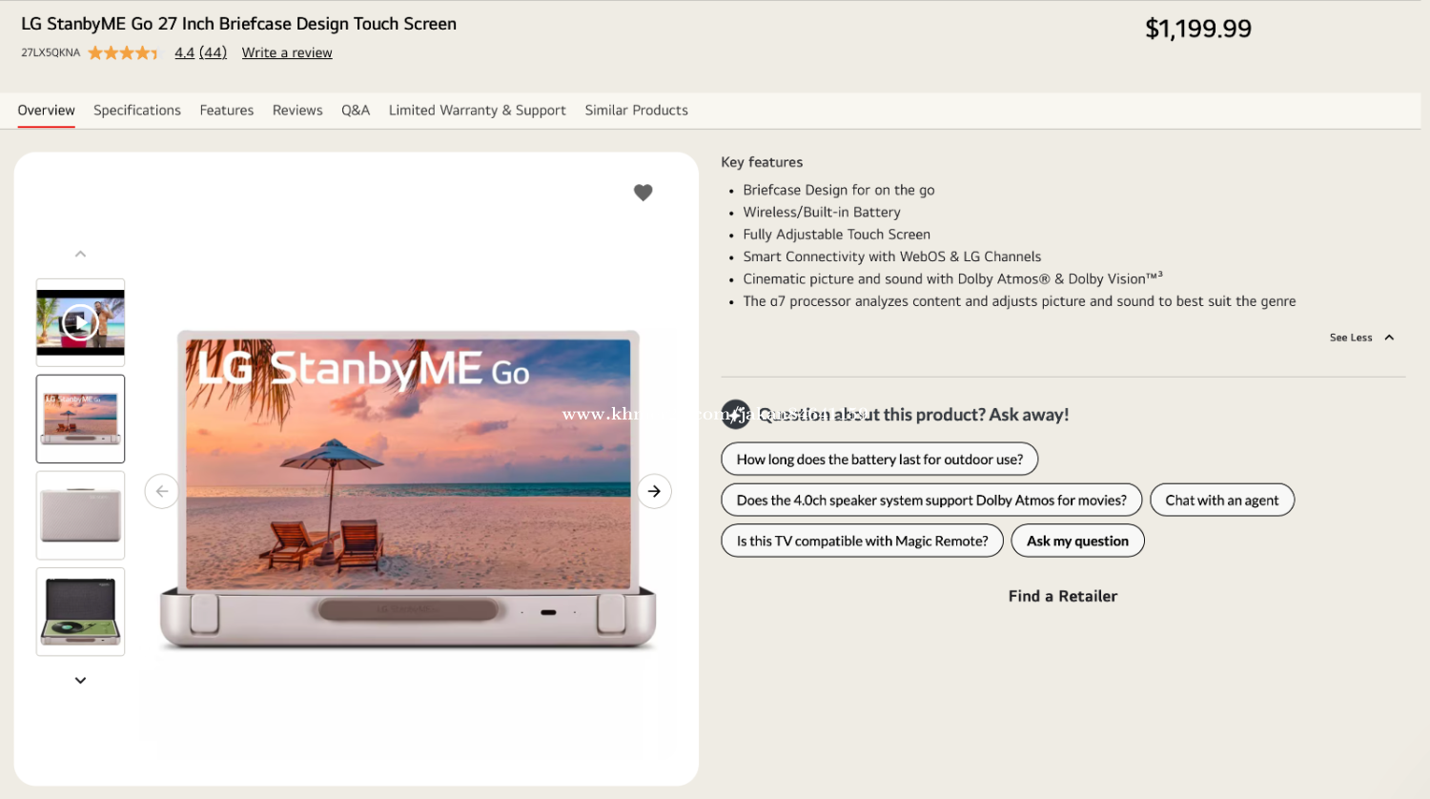Select the beach screen product thumbnail
This screenshot has width=1430, height=799.
point(80,419)
